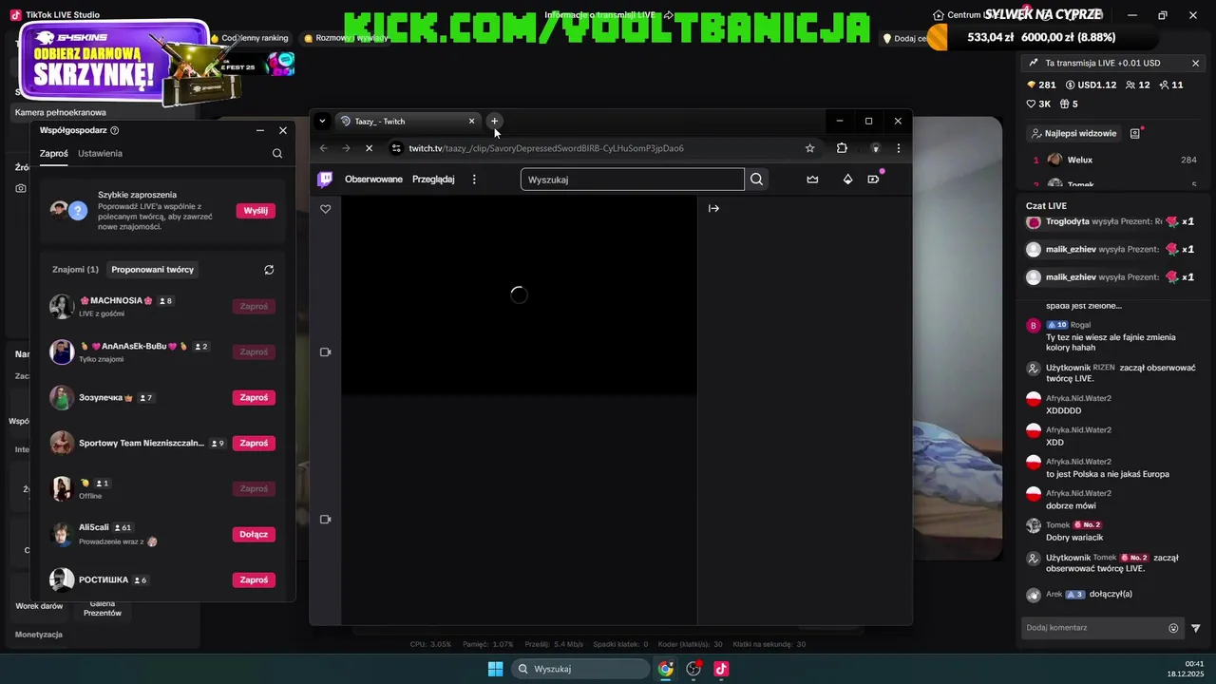Select Proponowani twórcy tab
The image size is (1216, 684).
[153, 270]
